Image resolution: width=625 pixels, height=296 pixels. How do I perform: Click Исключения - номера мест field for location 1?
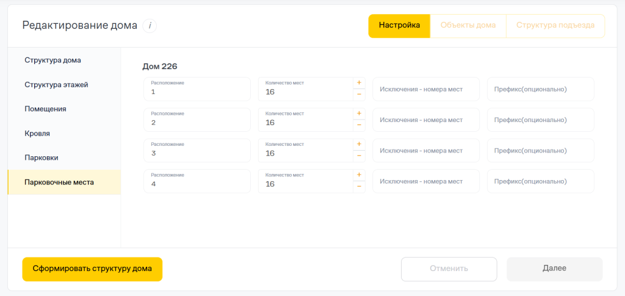[426, 89]
